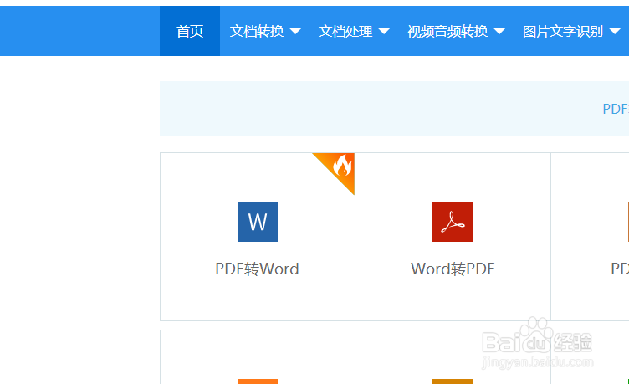This screenshot has height=384, width=629.
Task: Expand the arrow next to 视频音频转换
Action: [499, 31]
